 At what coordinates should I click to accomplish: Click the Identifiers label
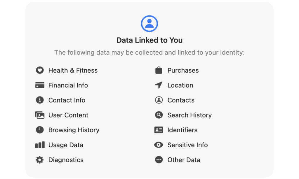pos(182,130)
